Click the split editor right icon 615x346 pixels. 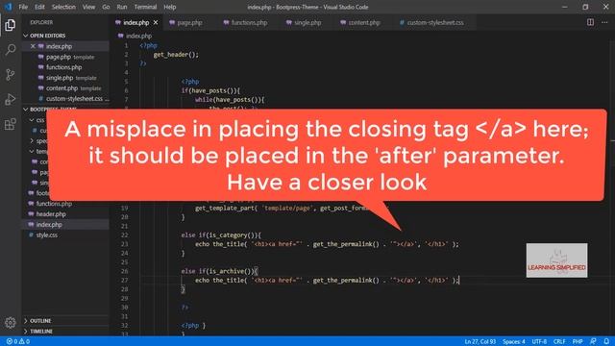(590, 22)
